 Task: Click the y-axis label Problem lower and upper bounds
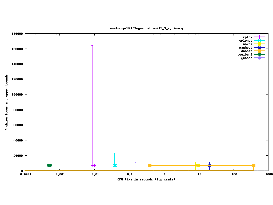(x=7, y=102)
